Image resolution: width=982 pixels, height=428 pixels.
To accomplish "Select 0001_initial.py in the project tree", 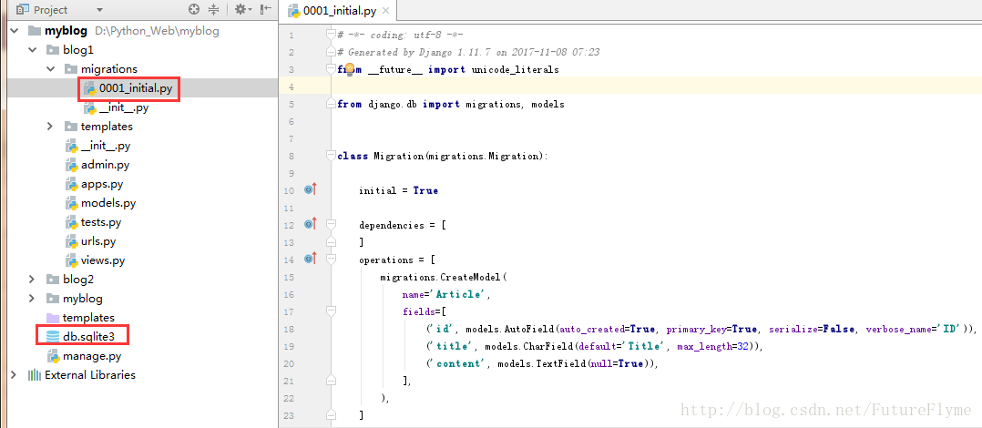I will click(x=135, y=89).
